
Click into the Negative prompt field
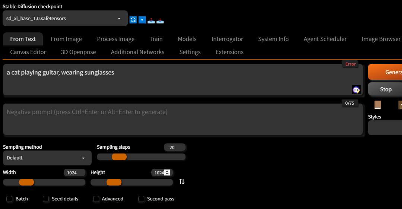[x=183, y=119]
